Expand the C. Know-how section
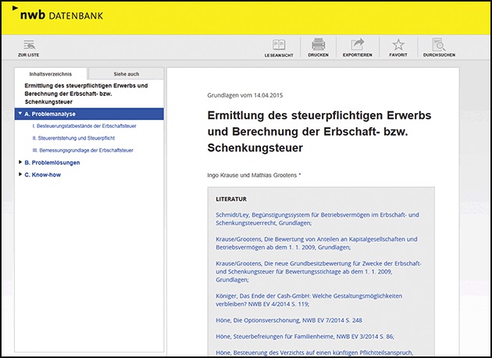The image size is (492, 358). pyautogui.click(x=20, y=175)
